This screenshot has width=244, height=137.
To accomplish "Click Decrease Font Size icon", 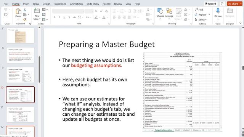I will pos(101,11).
